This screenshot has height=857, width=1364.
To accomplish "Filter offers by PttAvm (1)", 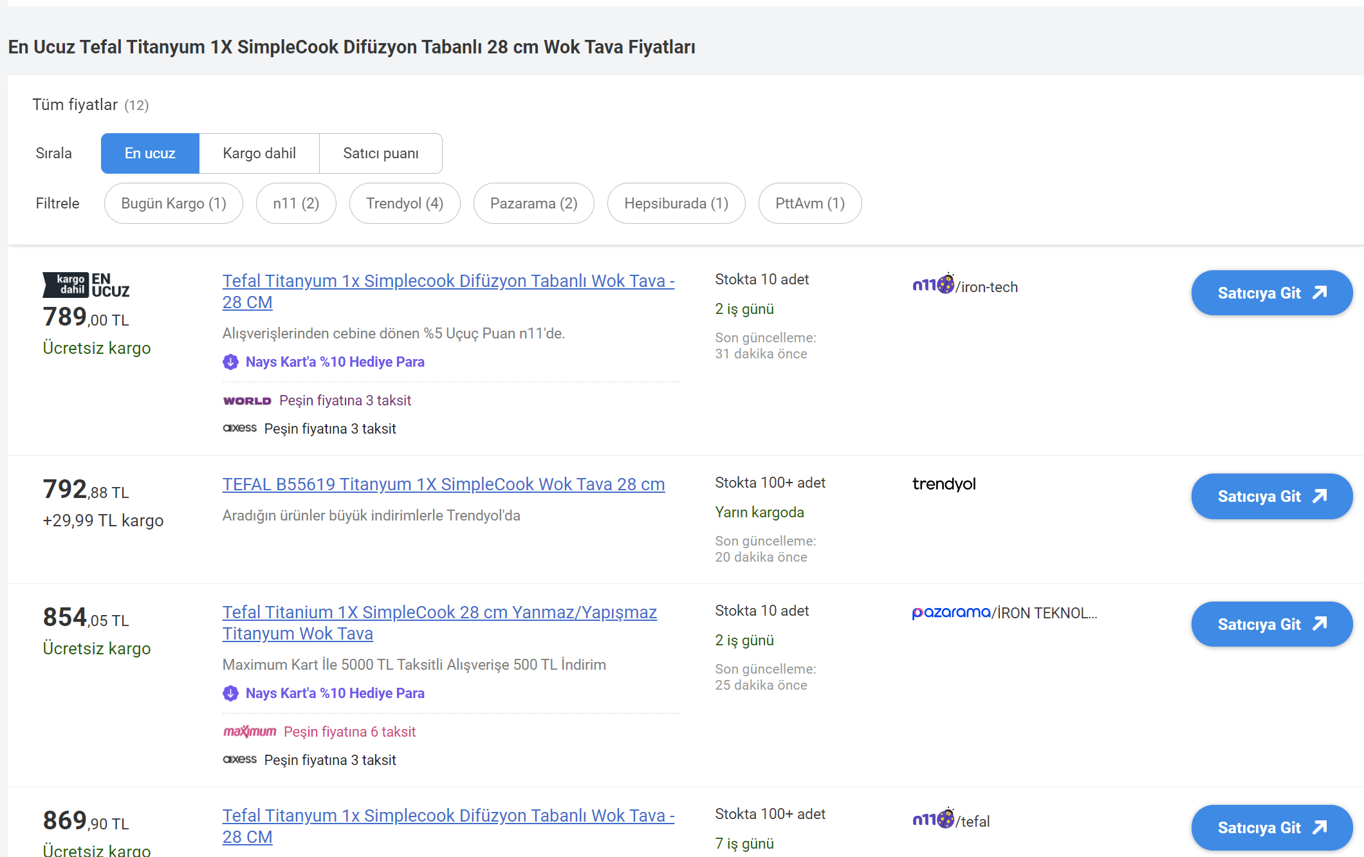I will click(x=810, y=203).
